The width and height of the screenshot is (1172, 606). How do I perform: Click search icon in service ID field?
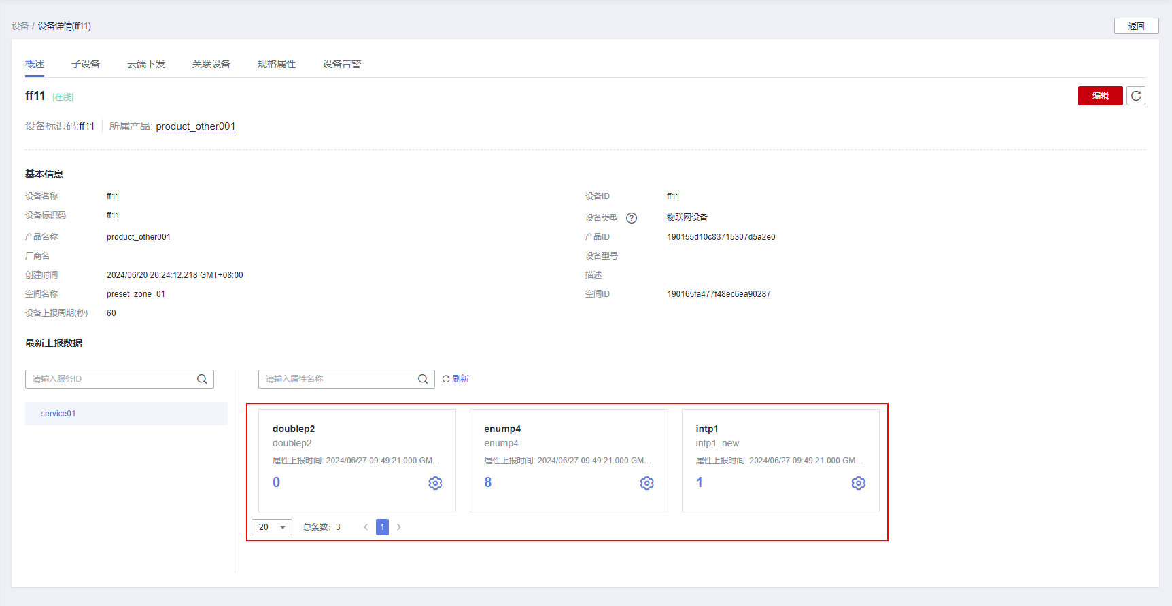[202, 379]
